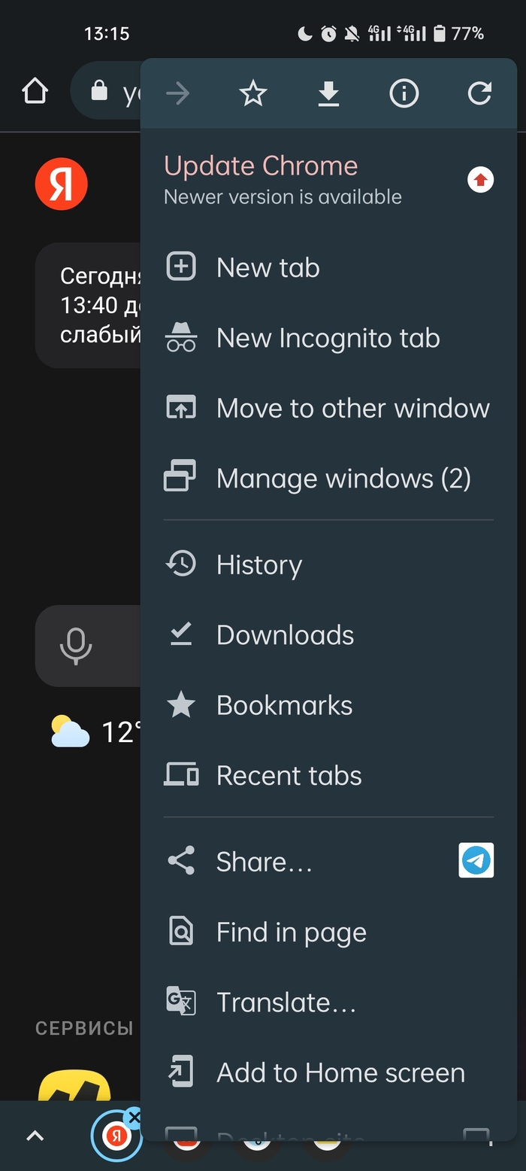526x1171 pixels.
Task: Choose Add to Home screen
Action: coord(340,1072)
